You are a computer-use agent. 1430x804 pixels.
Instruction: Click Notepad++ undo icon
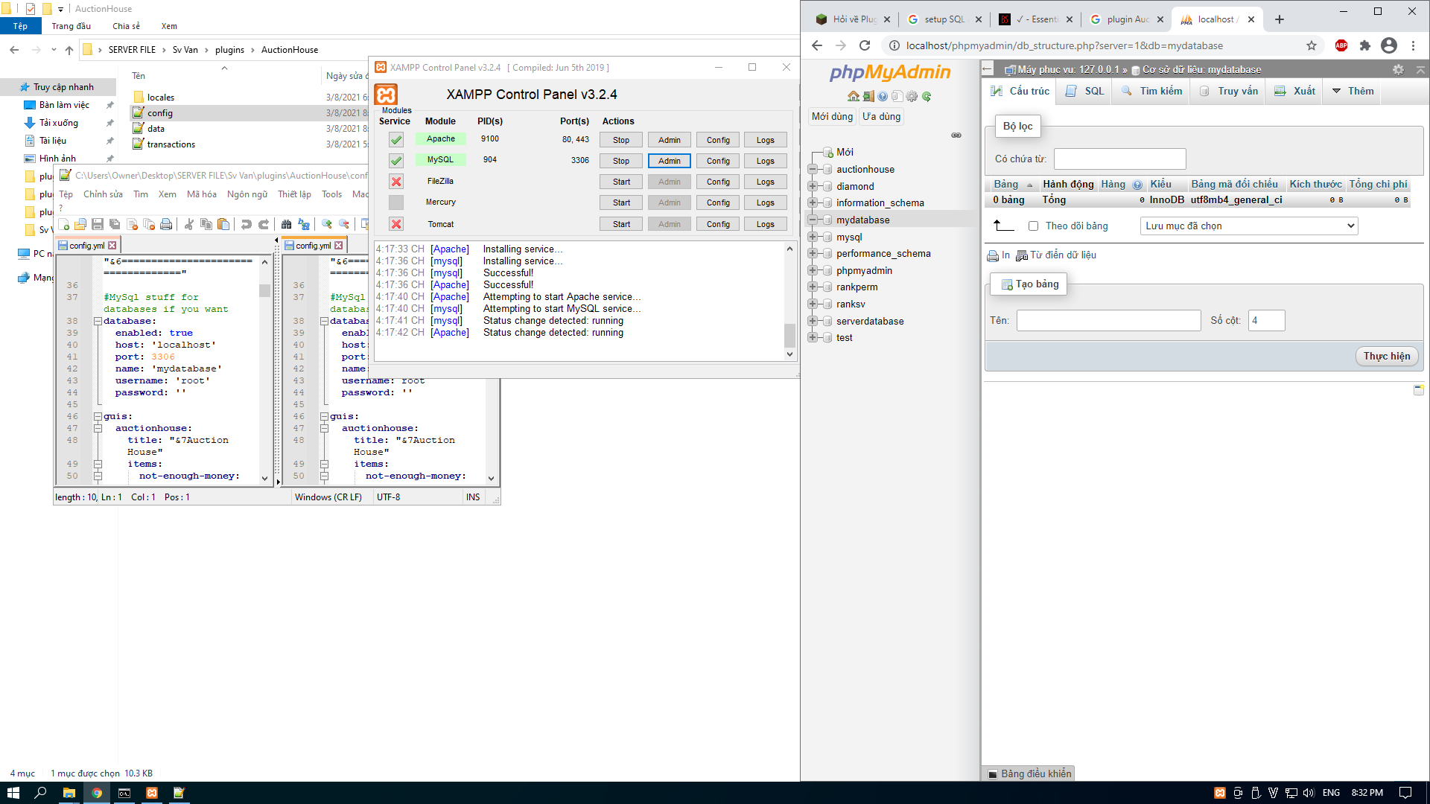pyautogui.click(x=247, y=224)
